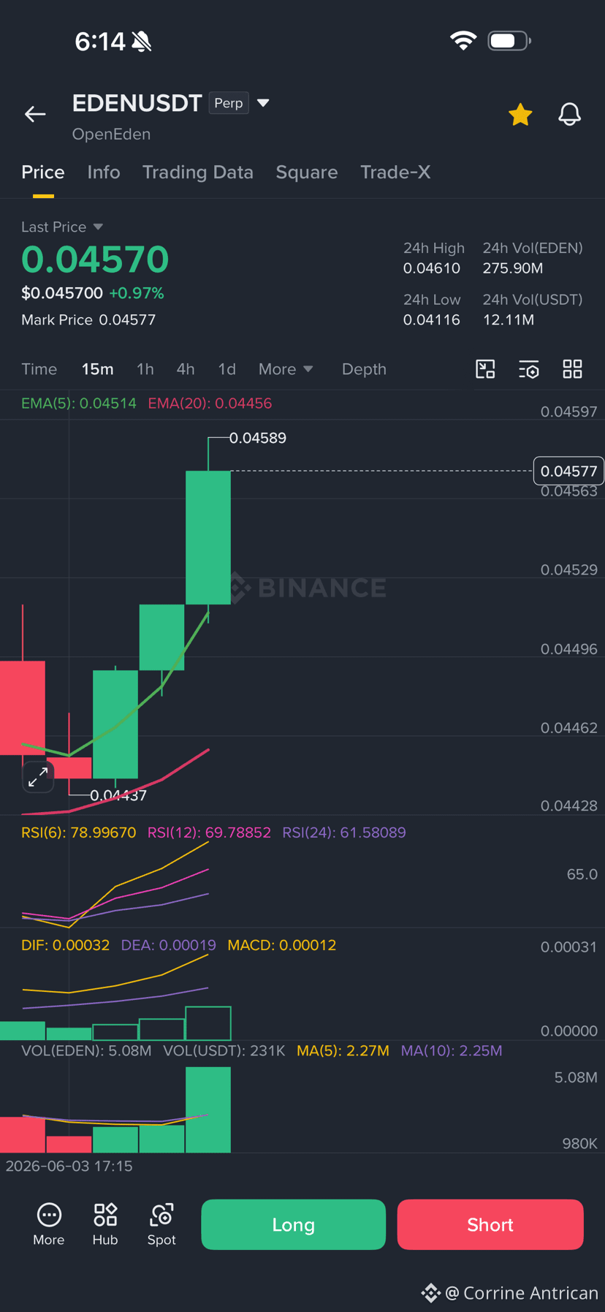Image resolution: width=605 pixels, height=1312 pixels.
Task: Tap the MA(5) 2.27M volume label
Action: pos(343,1050)
